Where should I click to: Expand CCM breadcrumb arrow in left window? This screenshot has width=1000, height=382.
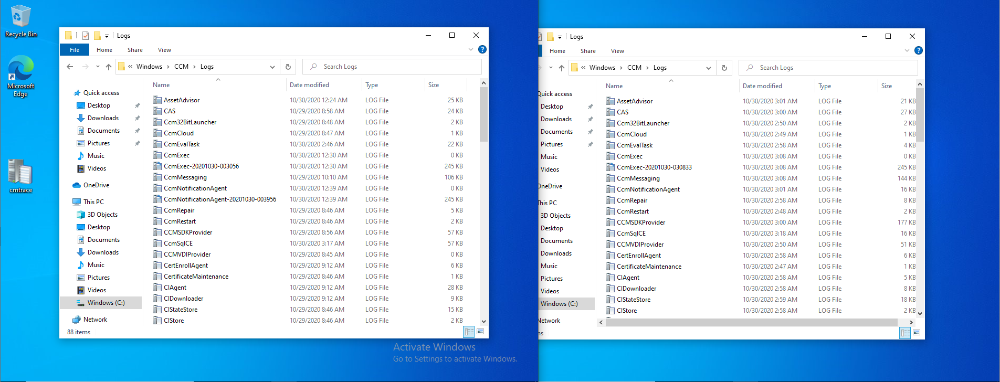click(x=194, y=67)
